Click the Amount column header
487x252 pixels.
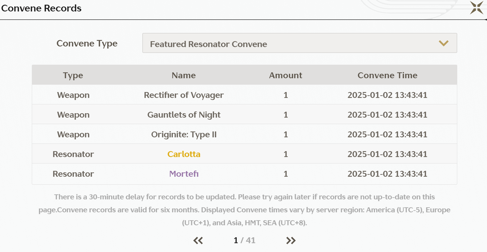tap(285, 75)
